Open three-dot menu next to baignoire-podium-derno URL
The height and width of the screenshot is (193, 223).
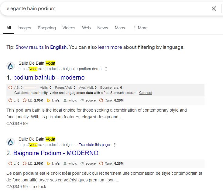pyautogui.click(x=106, y=69)
